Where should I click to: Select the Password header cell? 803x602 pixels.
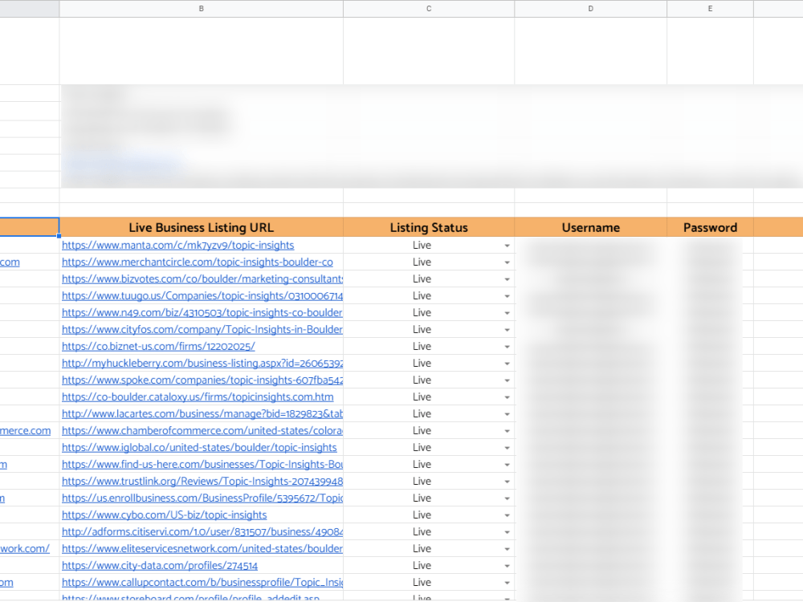pos(711,227)
